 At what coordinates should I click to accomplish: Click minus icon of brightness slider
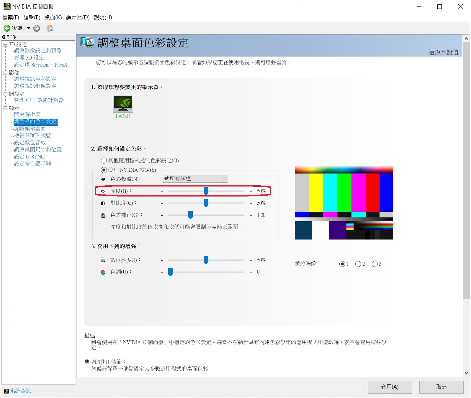tap(162, 191)
